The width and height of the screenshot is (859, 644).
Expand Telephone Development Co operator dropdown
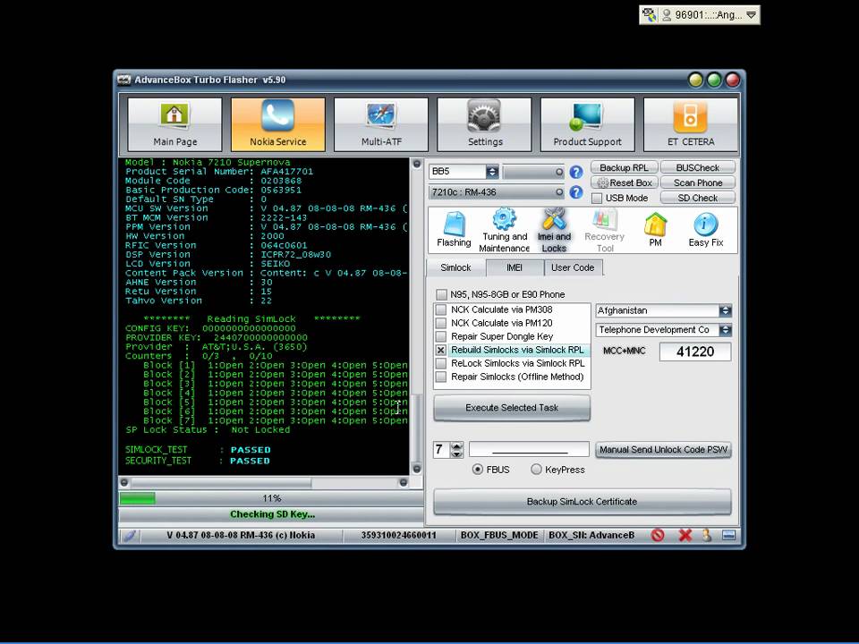(x=725, y=330)
